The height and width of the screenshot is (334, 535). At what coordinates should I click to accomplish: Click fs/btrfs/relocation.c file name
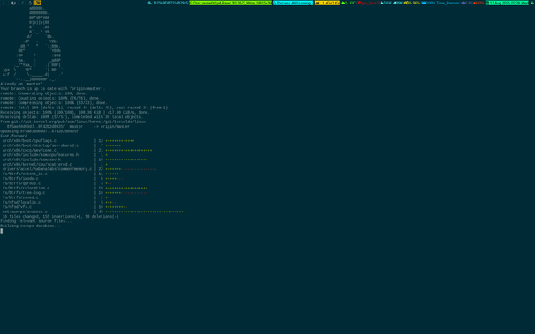26,189
